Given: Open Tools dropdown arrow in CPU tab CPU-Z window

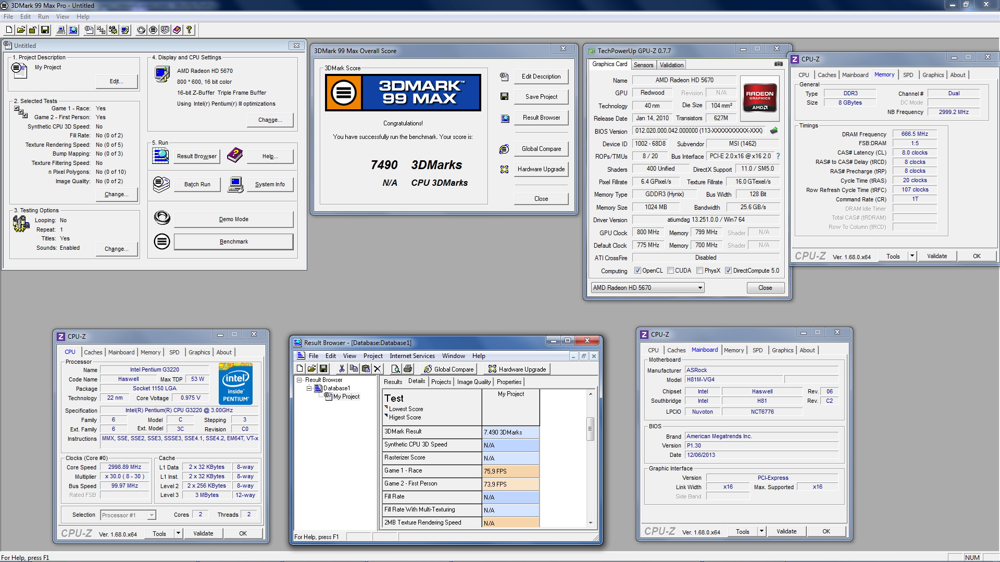Looking at the screenshot, I should (178, 533).
